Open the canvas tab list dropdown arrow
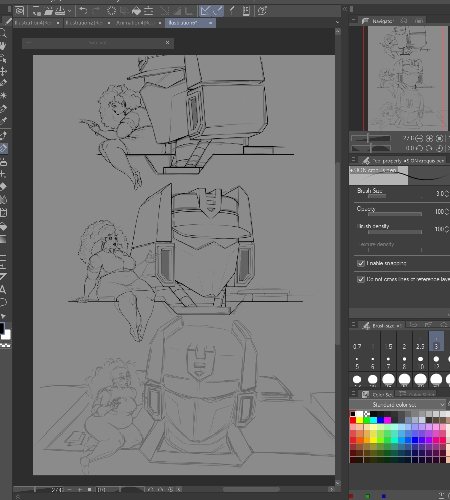Screen dimensions: 450x500 [338, 23]
